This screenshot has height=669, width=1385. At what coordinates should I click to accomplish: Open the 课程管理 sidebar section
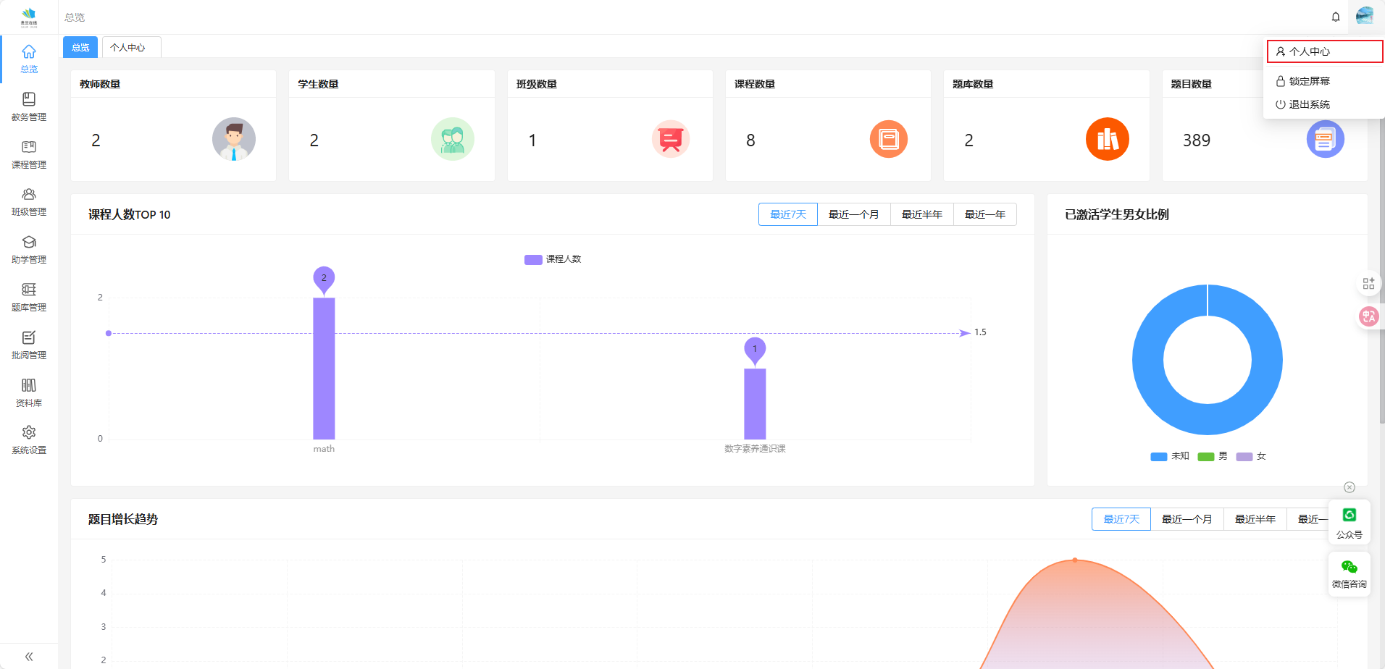29,154
